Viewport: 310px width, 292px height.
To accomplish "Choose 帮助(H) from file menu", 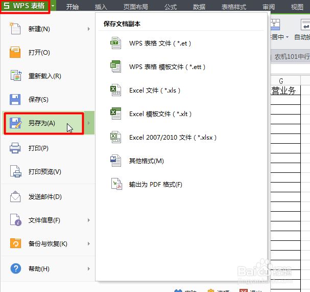I will 48,268.
